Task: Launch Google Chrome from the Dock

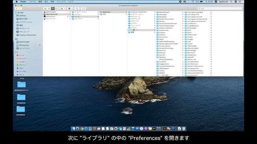Action: (82, 129)
